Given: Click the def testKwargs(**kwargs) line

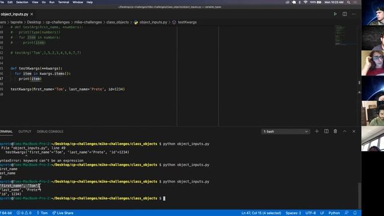Looking at the screenshot, I should [x=36, y=68].
